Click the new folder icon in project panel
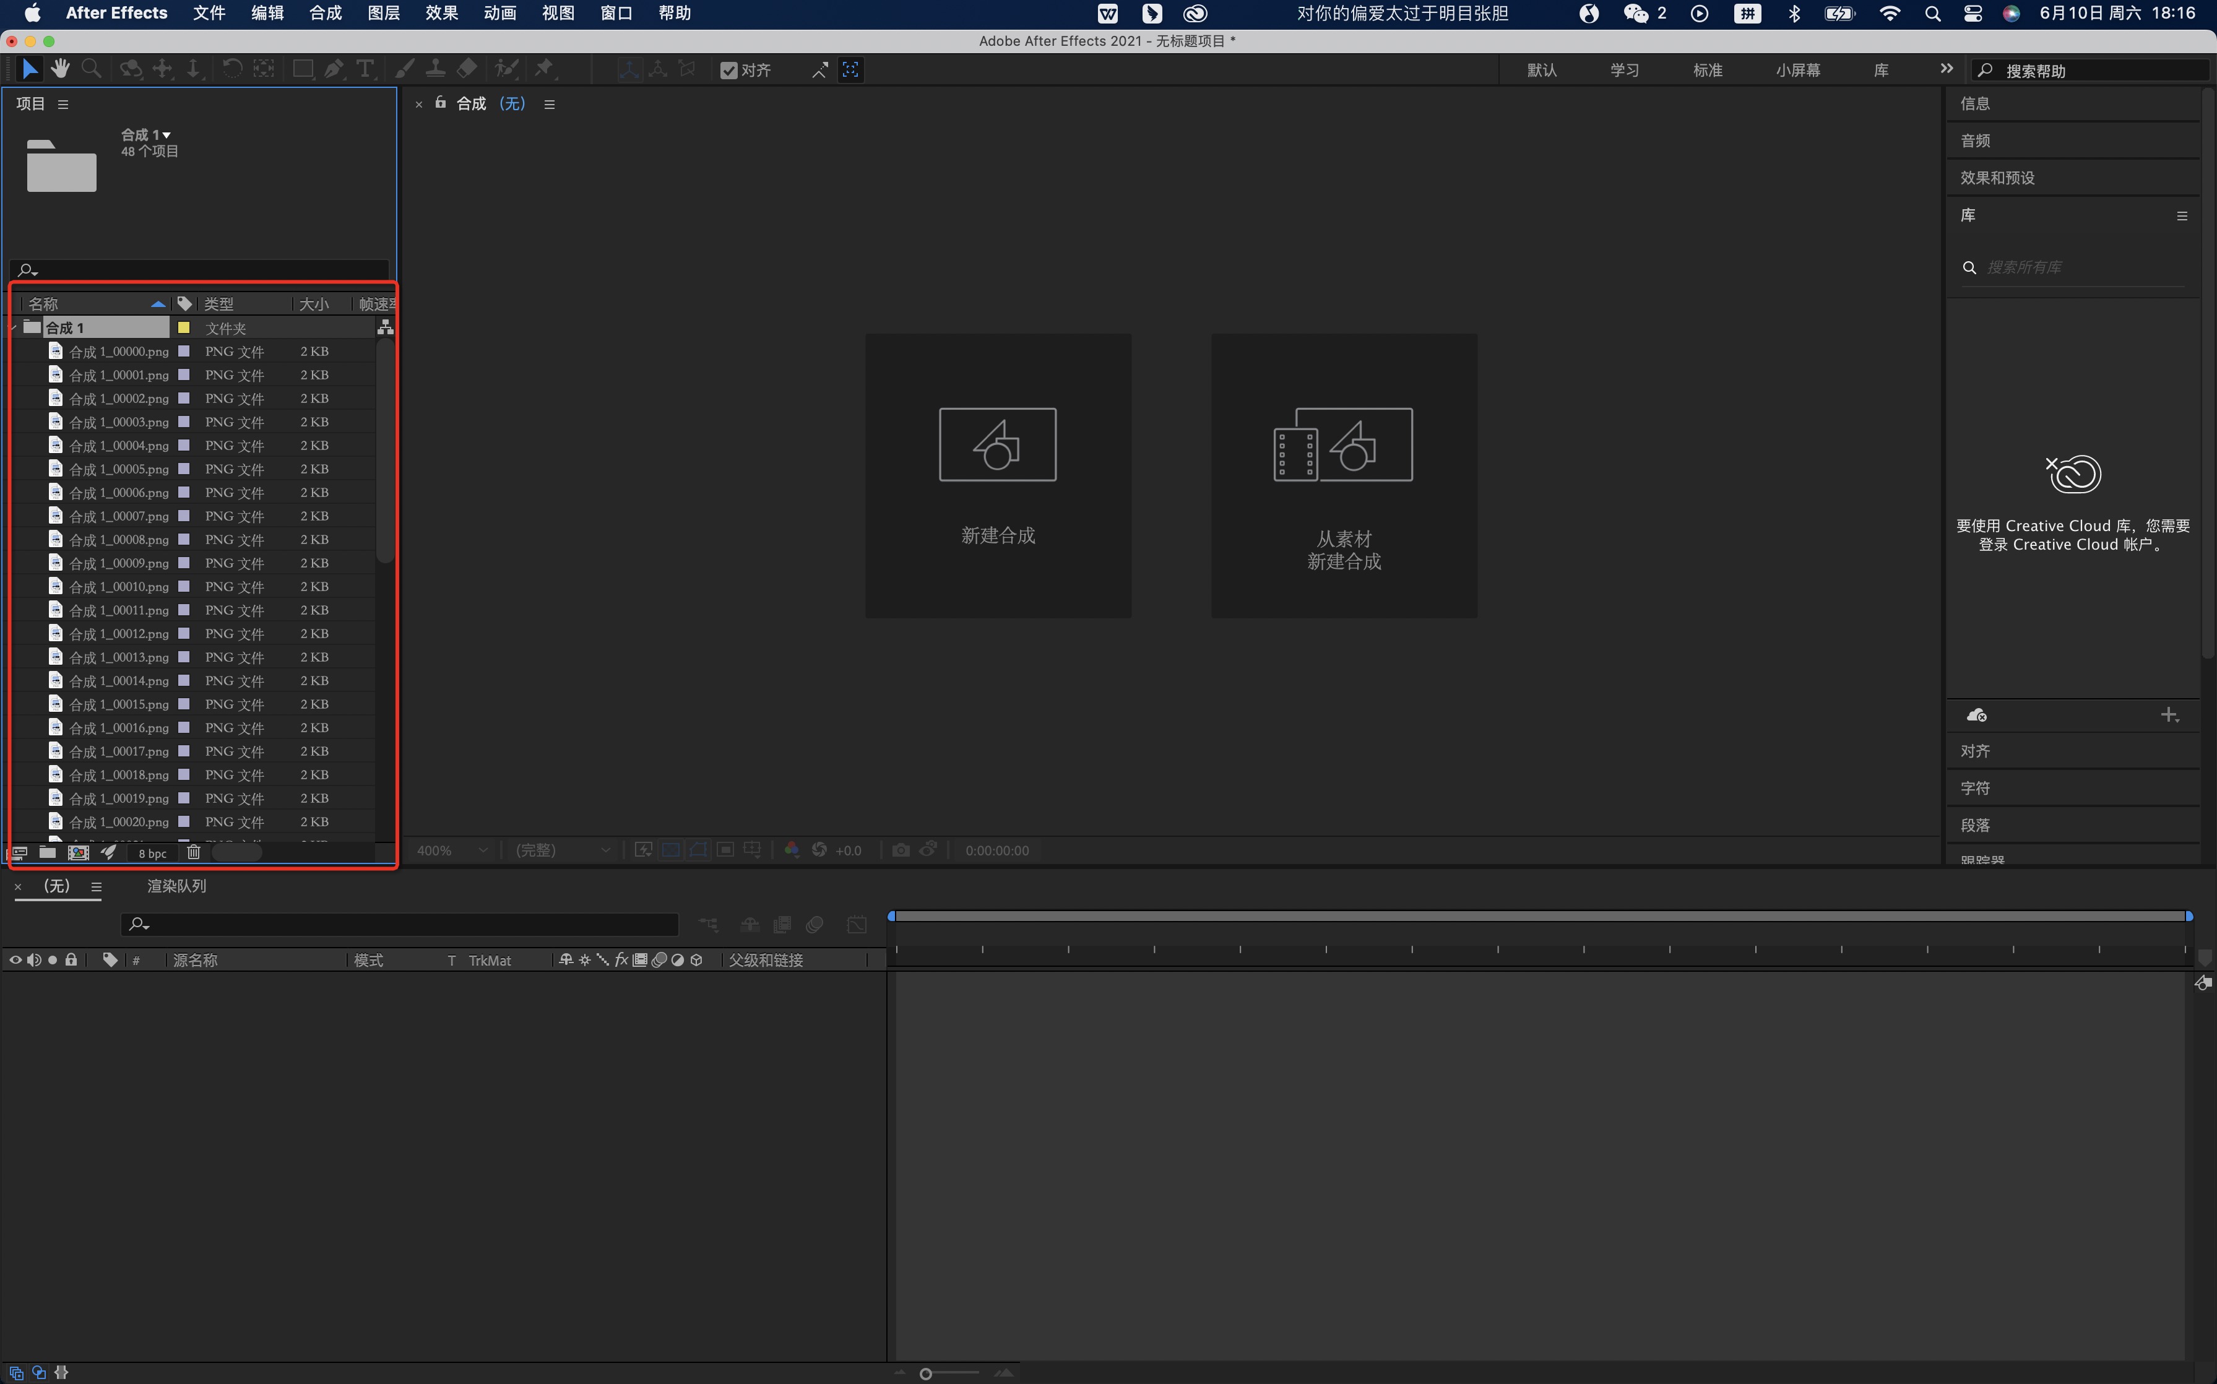The image size is (2217, 1384). pyautogui.click(x=48, y=852)
